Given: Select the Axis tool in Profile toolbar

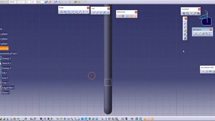Looking at the screenshot, I should pos(84,12).
